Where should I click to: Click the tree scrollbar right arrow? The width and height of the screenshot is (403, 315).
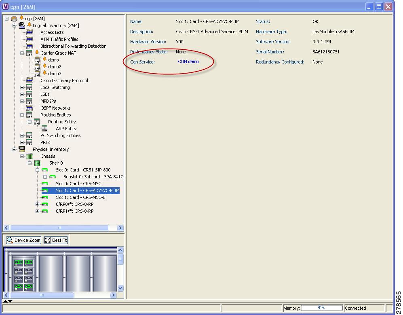pos(120,228)
